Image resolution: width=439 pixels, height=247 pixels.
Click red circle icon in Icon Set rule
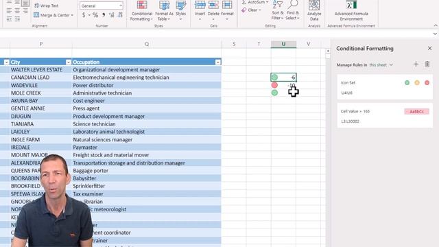427,82
